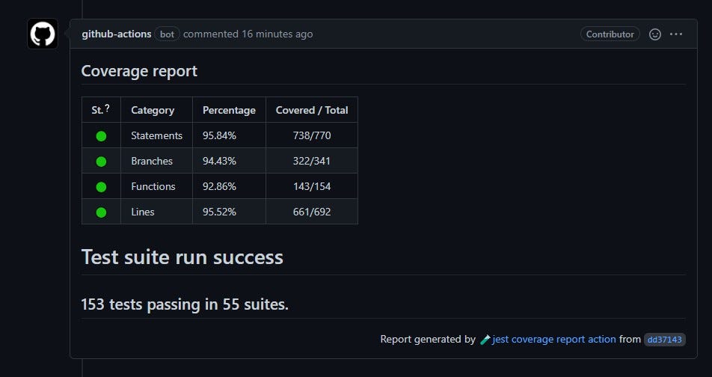Open the three-dot comment options menu
The image size is (712, 377).
pyautogui.click(x=676, y=34)
